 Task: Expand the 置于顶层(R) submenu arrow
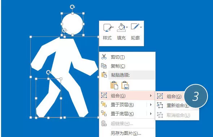151,105
